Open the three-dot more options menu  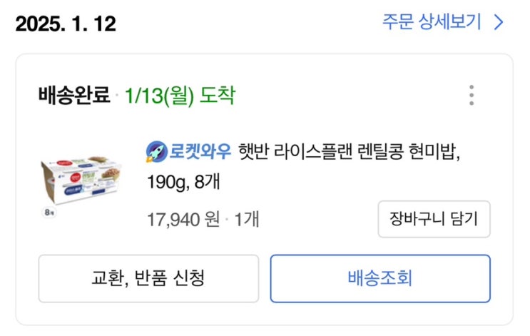click(471, 96)
